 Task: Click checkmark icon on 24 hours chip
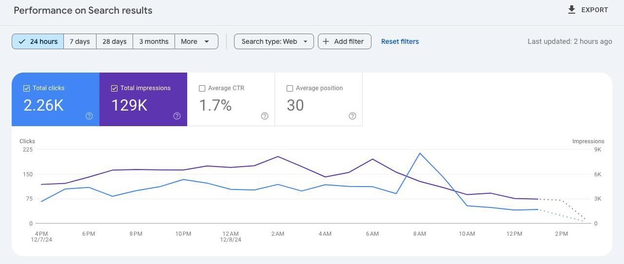click(22, 41)
